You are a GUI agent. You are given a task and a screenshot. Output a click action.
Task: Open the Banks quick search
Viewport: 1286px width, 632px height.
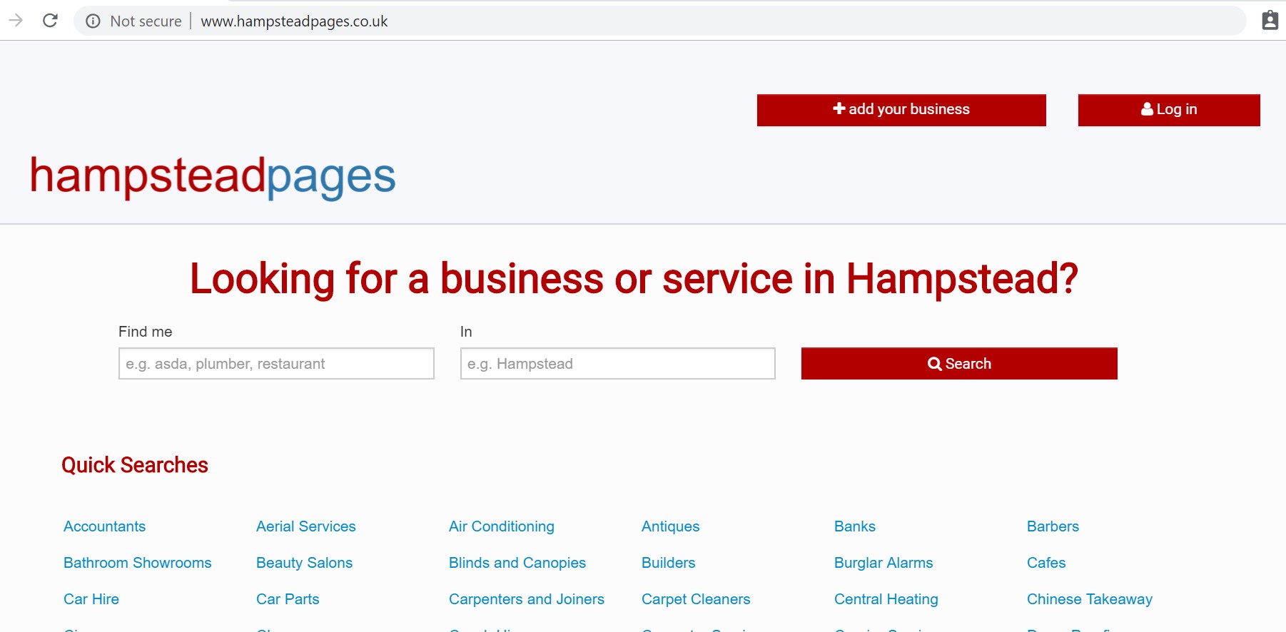pyautogui.click(x=855, y=526)
